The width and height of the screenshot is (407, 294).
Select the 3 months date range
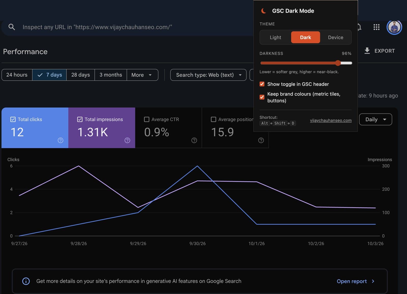(x=111, y=75)
